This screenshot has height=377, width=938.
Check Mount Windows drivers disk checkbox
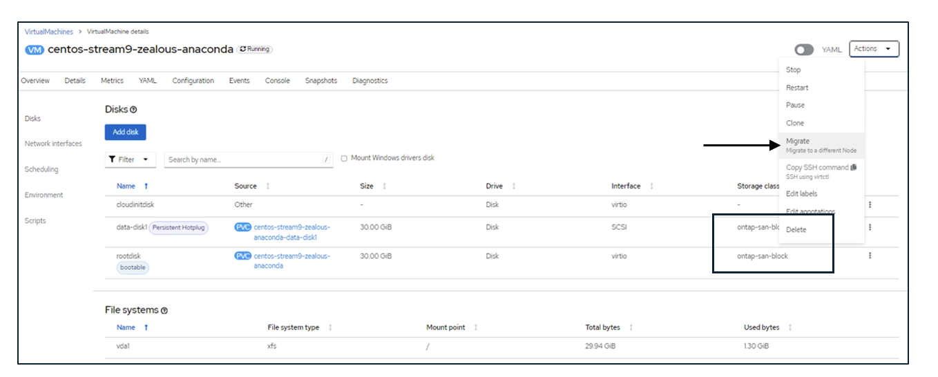pos(344,159)
